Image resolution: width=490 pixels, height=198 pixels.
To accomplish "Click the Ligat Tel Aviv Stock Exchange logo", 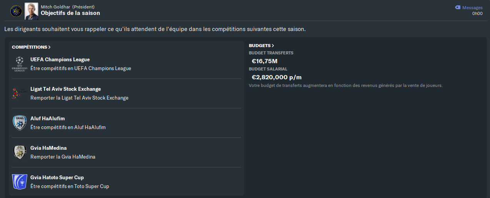I will [x=17, y=93].
